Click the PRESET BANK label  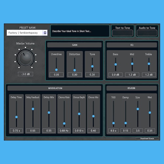click(28, 28)
